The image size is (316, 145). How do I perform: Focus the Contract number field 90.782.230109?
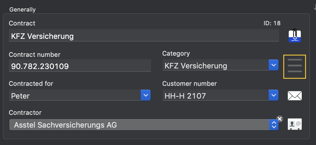coord(80,66)
